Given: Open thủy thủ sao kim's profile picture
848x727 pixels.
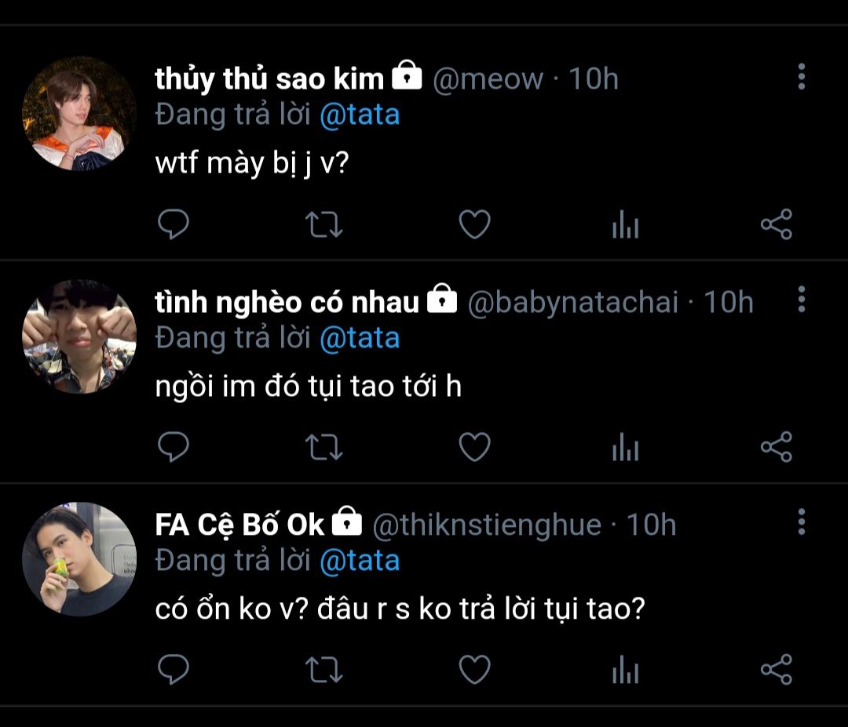Looking at the screenshot, I should point(79,114).
